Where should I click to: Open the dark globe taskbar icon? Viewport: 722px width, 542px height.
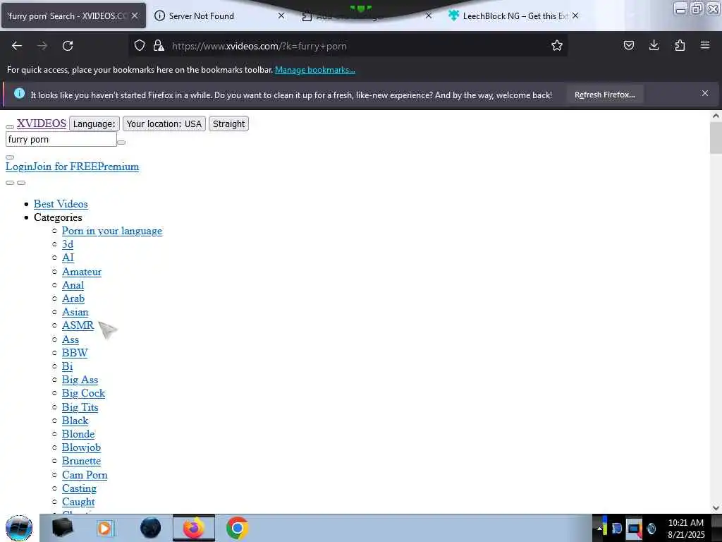coord(151,528)
